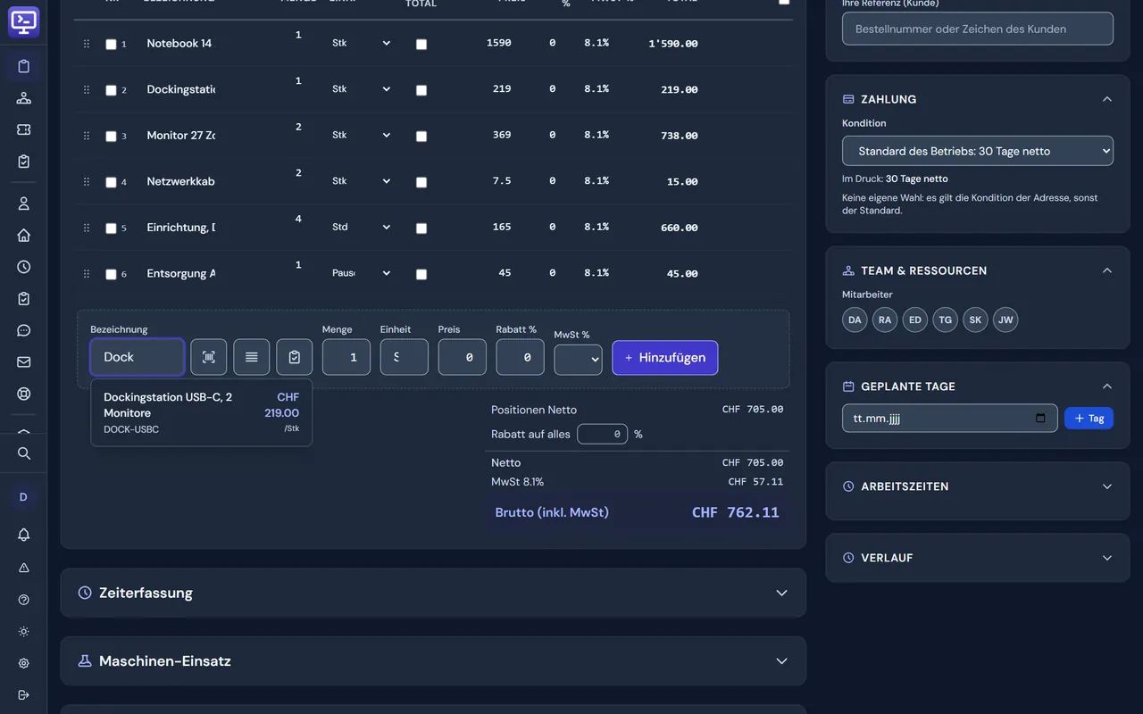Screen dimensions: 1143x714
Task: Open the notifications bell in the sidebar
Action: [x=24, y=535]
